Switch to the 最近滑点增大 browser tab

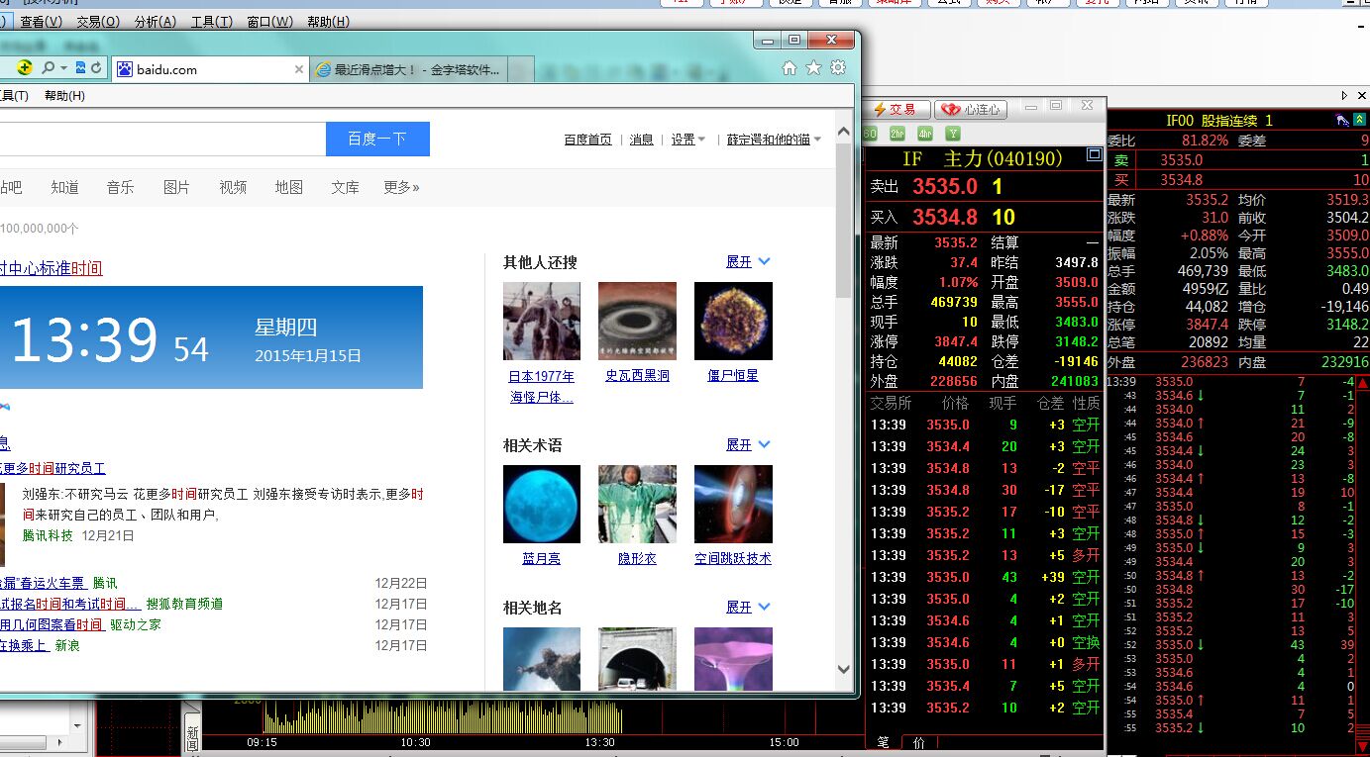click(x=416, y=69)
